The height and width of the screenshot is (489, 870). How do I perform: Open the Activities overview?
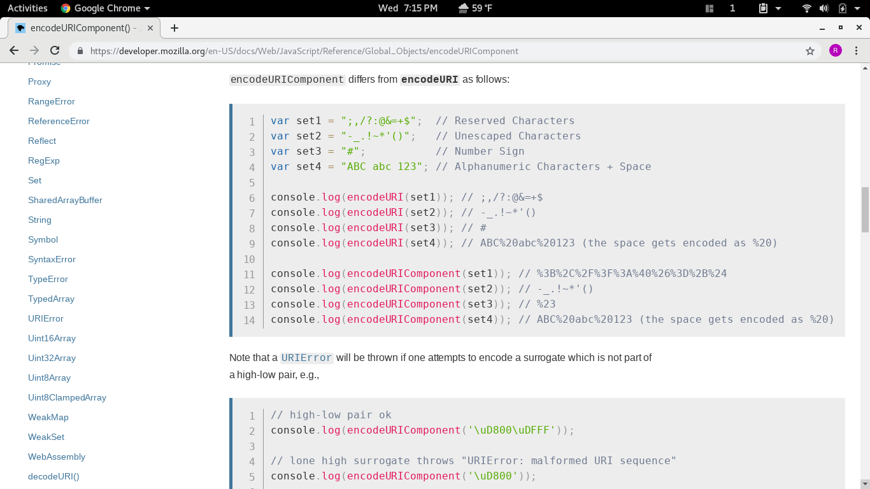[x=27, y=8]
